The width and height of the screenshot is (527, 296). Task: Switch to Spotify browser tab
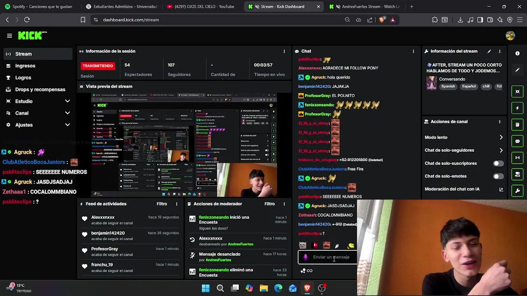pyautogui.click(x=40, y=7)
